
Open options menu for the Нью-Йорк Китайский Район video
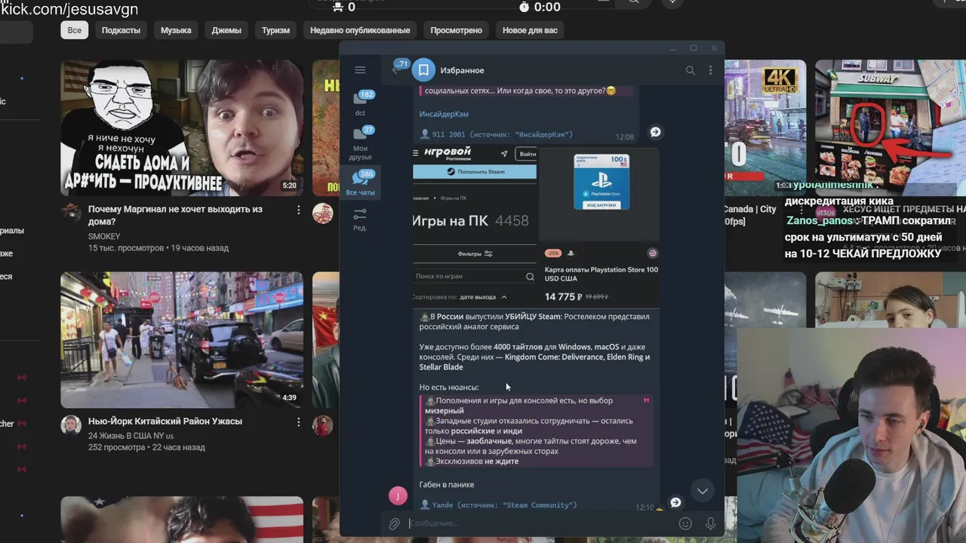(x=298, y=422)
